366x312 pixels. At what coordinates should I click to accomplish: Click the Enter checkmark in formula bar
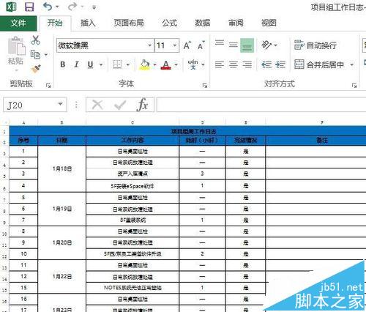click(120, 105)
